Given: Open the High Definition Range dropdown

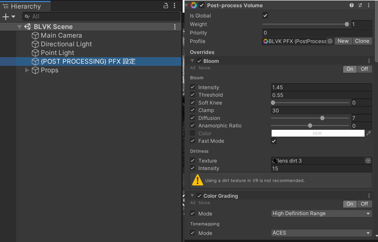Looking at the screenshot, I should pyautogui.click(x=321, y=213).
